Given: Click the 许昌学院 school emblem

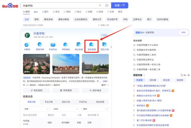Looking at the screenshot, I should coord(27,35).
